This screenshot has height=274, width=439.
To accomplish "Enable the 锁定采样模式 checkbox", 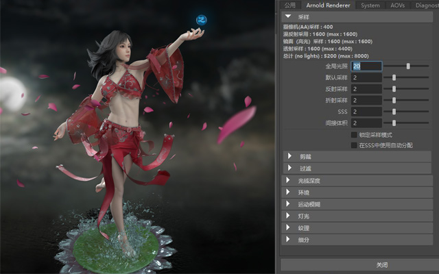I will pyautogui.click(x=354, y=135).
